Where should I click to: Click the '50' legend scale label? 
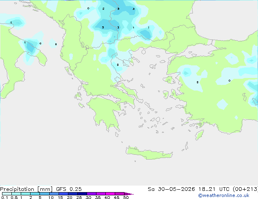coord(126,197)
